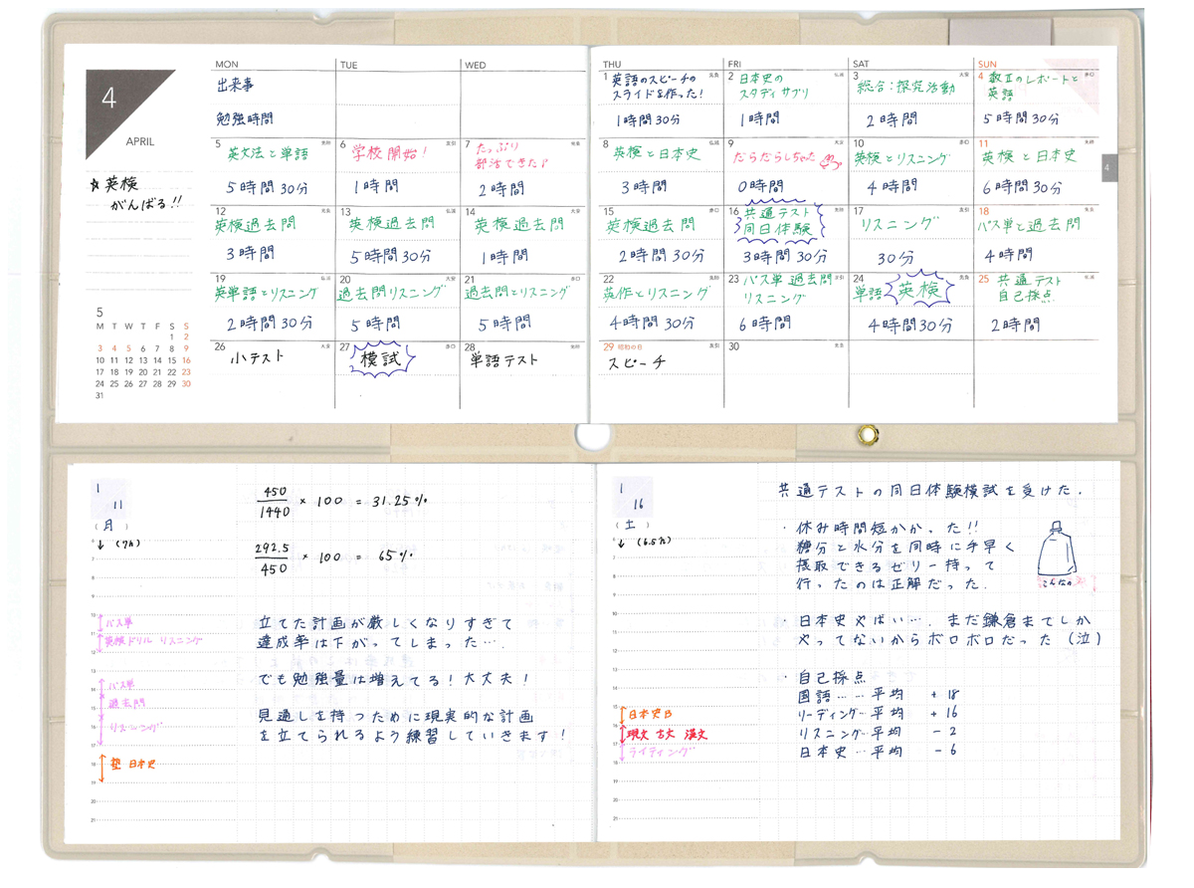The width and height of the screenshot is (1194, 888).
Task: Click 3時間 under day 12
Action: 251,255
